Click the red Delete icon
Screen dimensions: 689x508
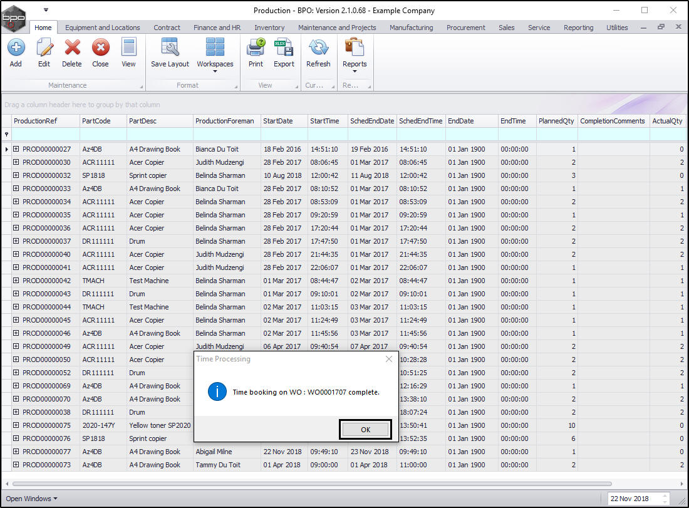(72, 48)
